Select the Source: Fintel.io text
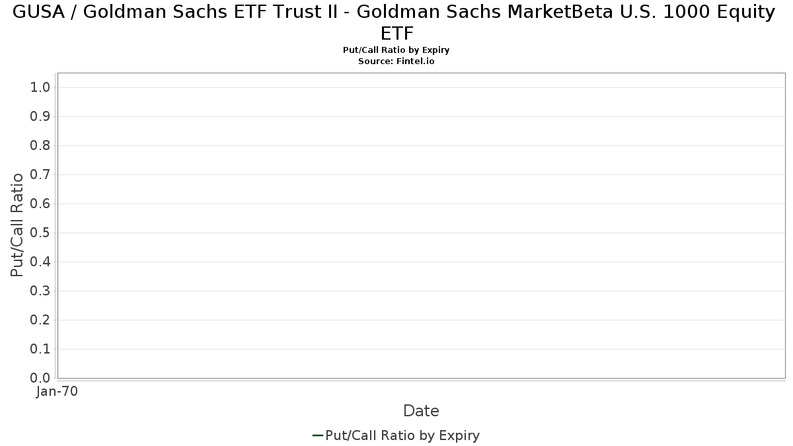 pyautogui.click(x=397, y=61)
